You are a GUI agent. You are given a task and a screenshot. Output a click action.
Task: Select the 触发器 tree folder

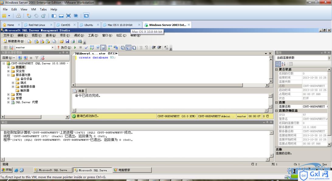tap(22, 90)
